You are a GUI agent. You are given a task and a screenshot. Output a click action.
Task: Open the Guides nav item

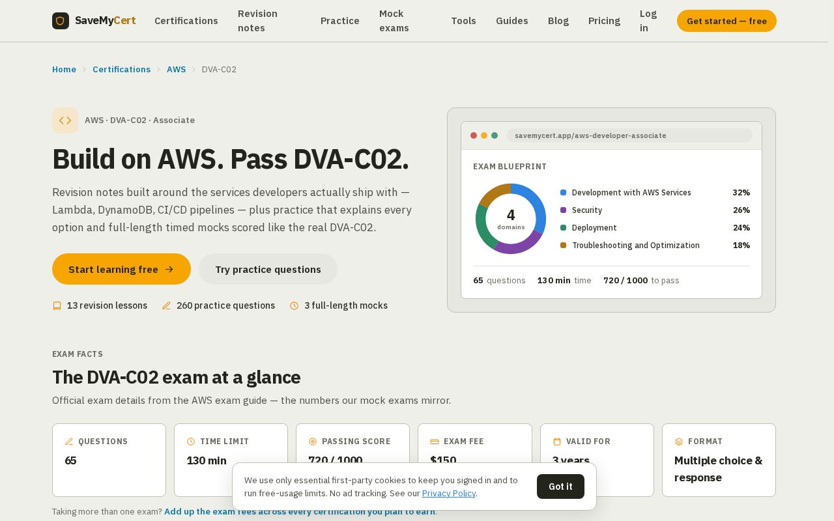(512, 21)
